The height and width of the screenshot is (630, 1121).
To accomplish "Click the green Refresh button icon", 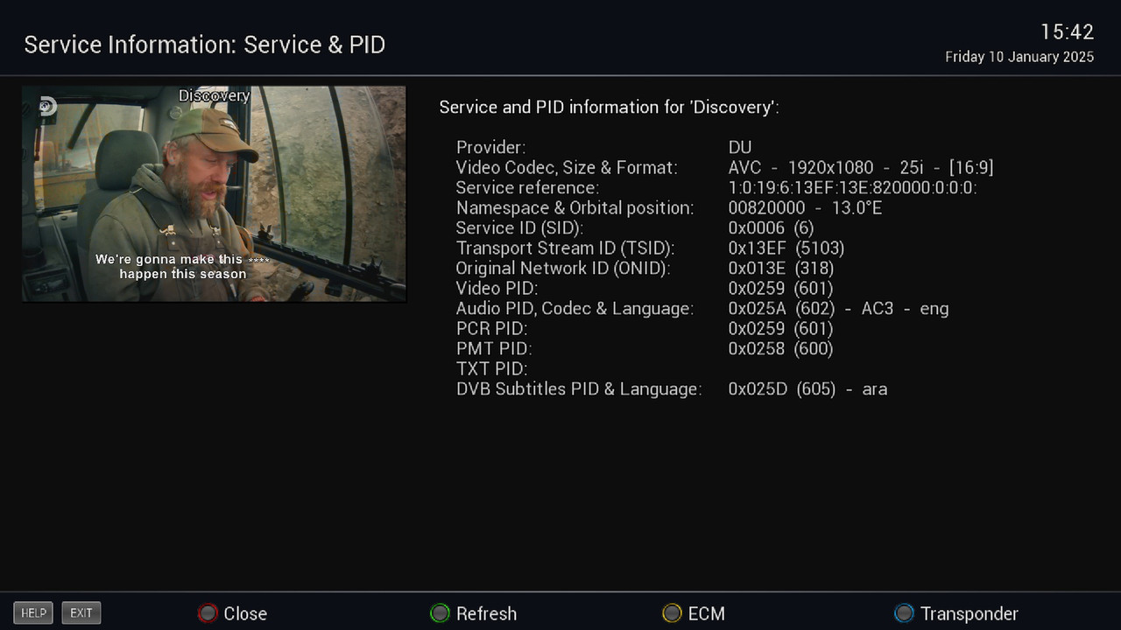I will [440, 613].
